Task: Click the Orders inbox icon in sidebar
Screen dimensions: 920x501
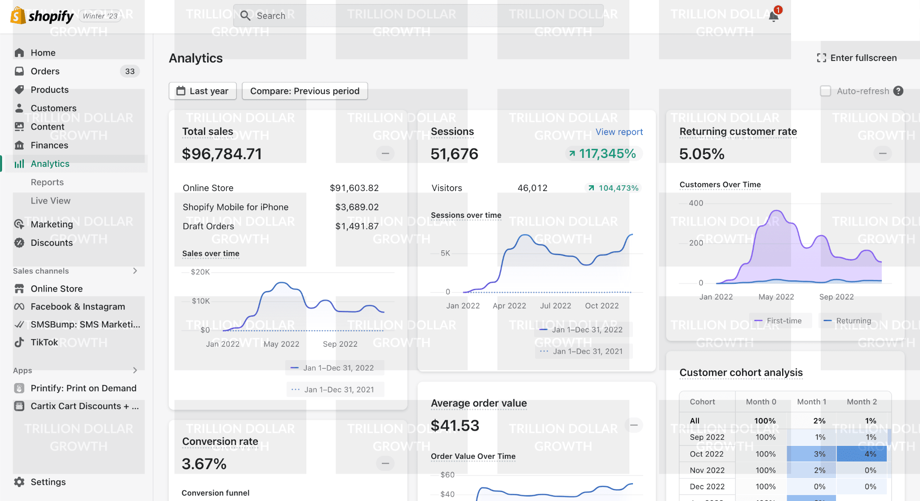Action: pyautogui.click(x=19, y=71)
